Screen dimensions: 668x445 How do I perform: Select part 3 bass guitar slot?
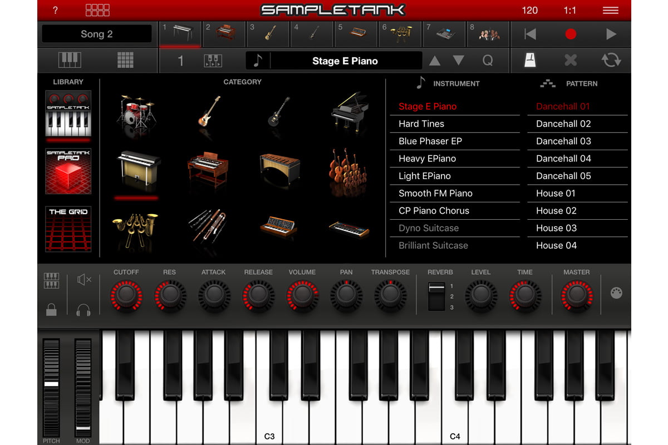[268, 34]
